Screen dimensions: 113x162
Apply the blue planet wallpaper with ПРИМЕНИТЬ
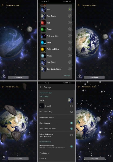(x=18, y=77)
